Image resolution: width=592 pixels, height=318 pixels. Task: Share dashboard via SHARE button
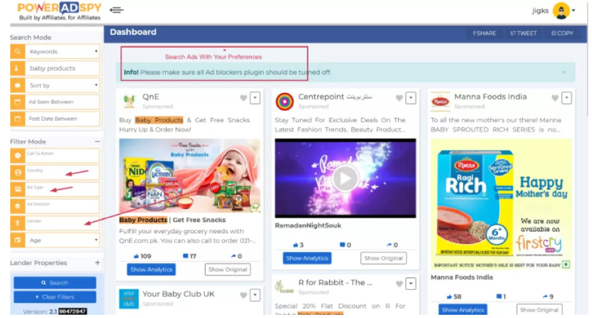484,33
